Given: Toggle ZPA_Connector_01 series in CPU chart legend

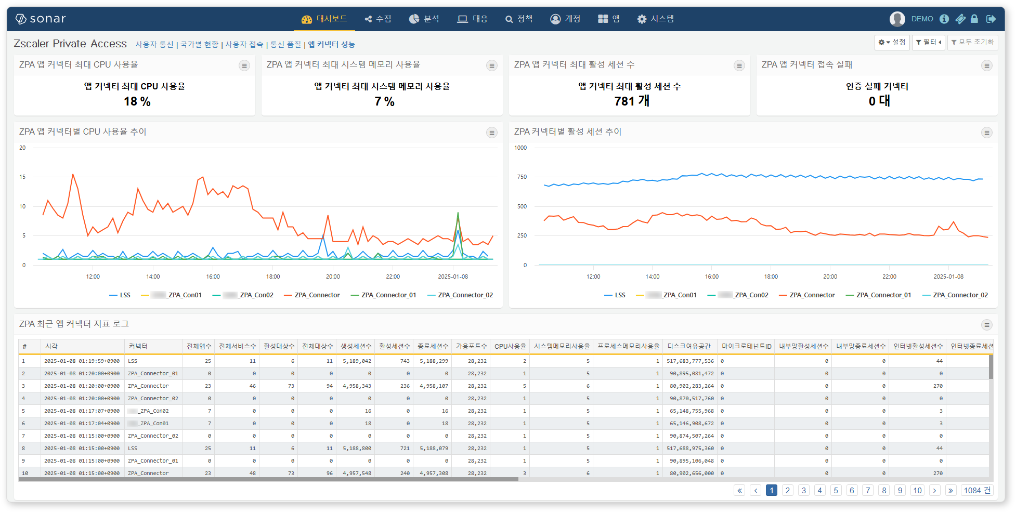Looking at the screenshot, I should click(x=384, y=295).
